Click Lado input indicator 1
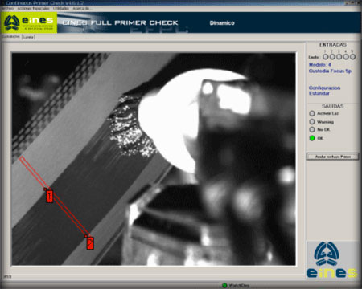 [x=325, y=57]
